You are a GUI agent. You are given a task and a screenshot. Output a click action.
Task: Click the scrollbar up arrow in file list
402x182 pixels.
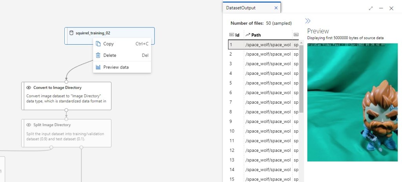[301, 43]
